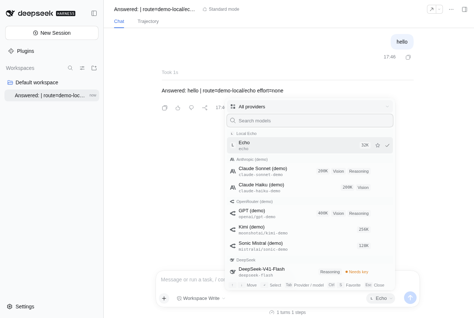Viewport: 474px width, 318px height.
Task: Pick the DeepSeek-V41-Flash model
Action: click(x=310, y=272)
